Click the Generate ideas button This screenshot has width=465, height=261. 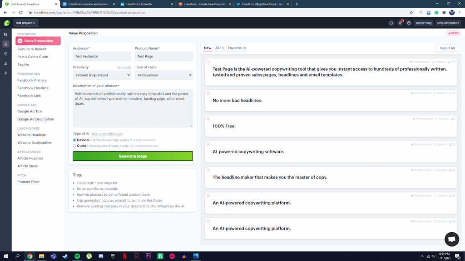[133, 156]
